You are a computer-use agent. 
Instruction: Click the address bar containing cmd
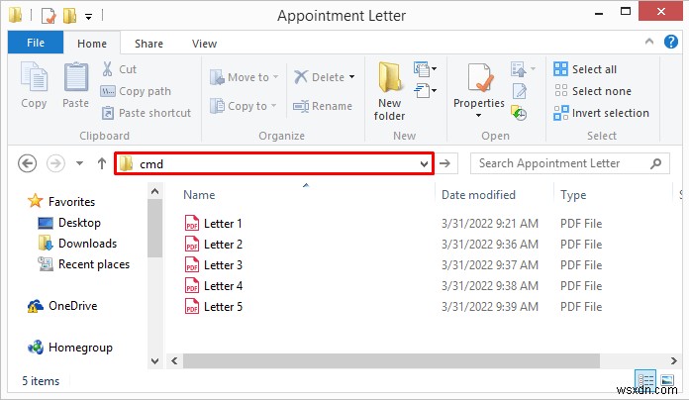274,164
